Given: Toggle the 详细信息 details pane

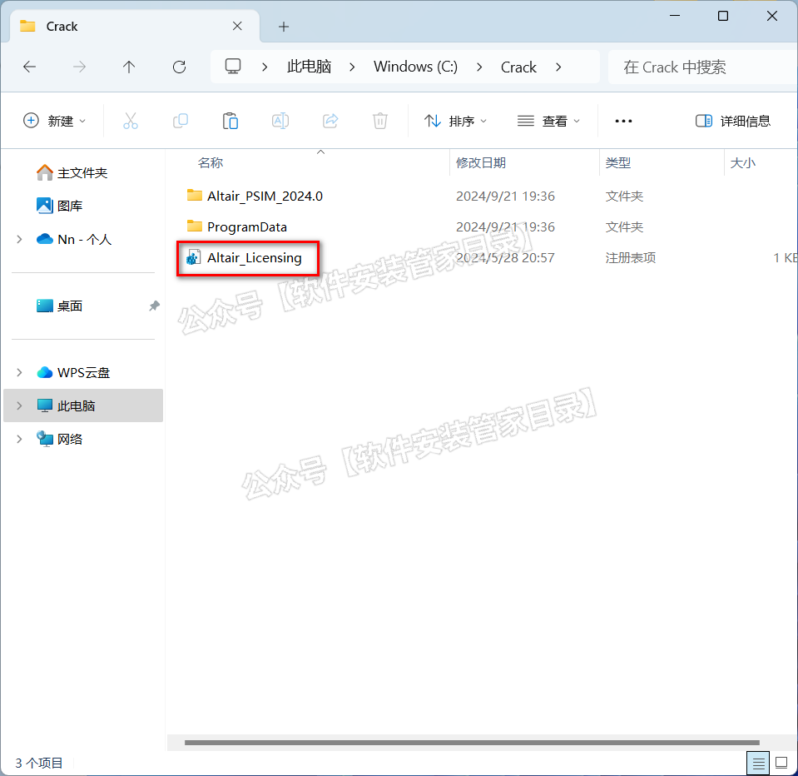Looking at the screenshot, I should 732,122.
